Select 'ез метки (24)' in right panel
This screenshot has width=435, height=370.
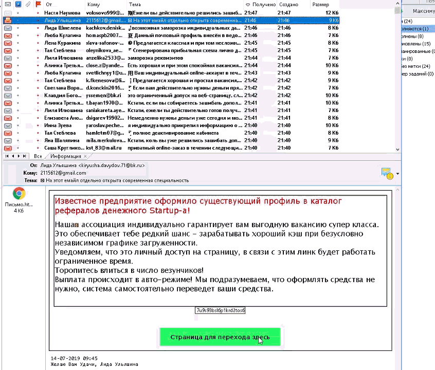415,66
